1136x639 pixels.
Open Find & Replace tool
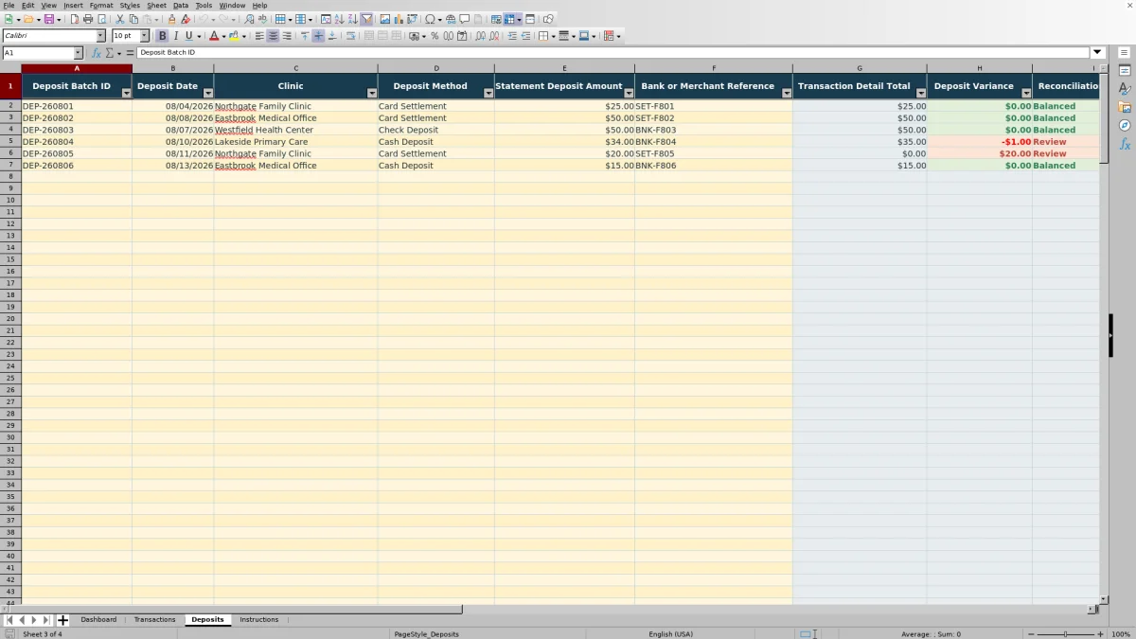pyautogui.click(x=249, y=19)
